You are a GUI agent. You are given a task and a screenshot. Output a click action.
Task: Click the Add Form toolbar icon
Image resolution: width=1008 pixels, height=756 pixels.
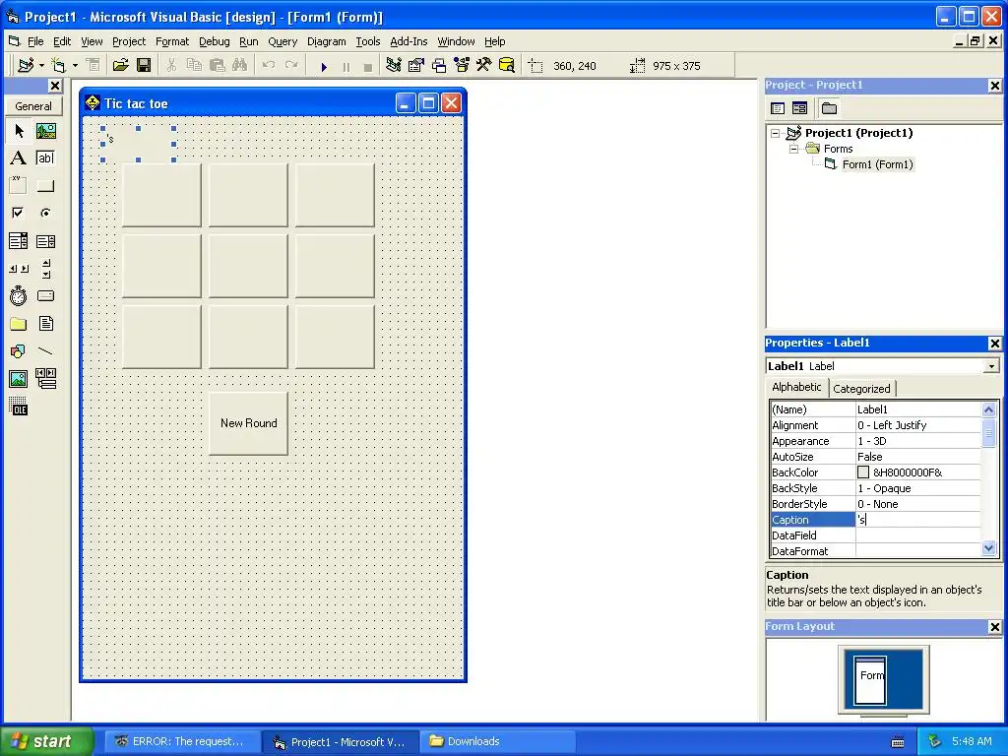(x=58, y=66)
